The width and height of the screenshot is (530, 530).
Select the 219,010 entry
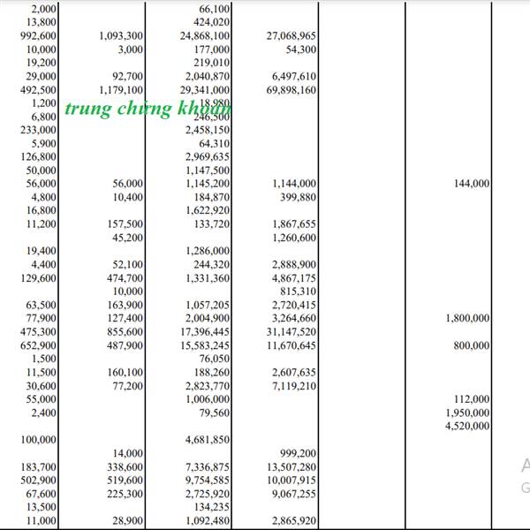[212, 63]
